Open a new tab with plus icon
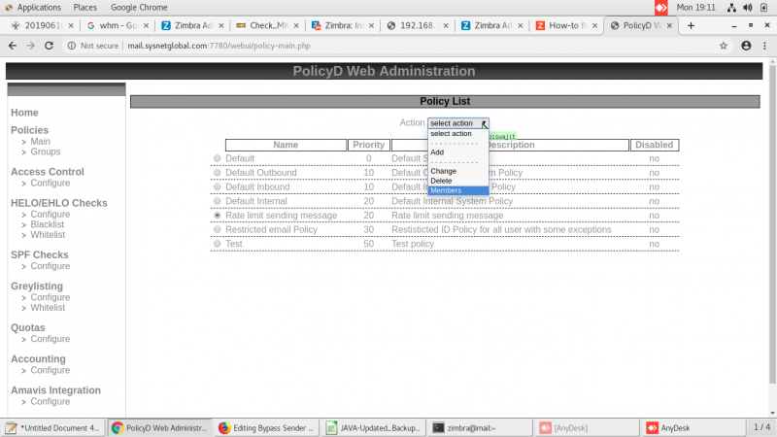 [691, 25]
